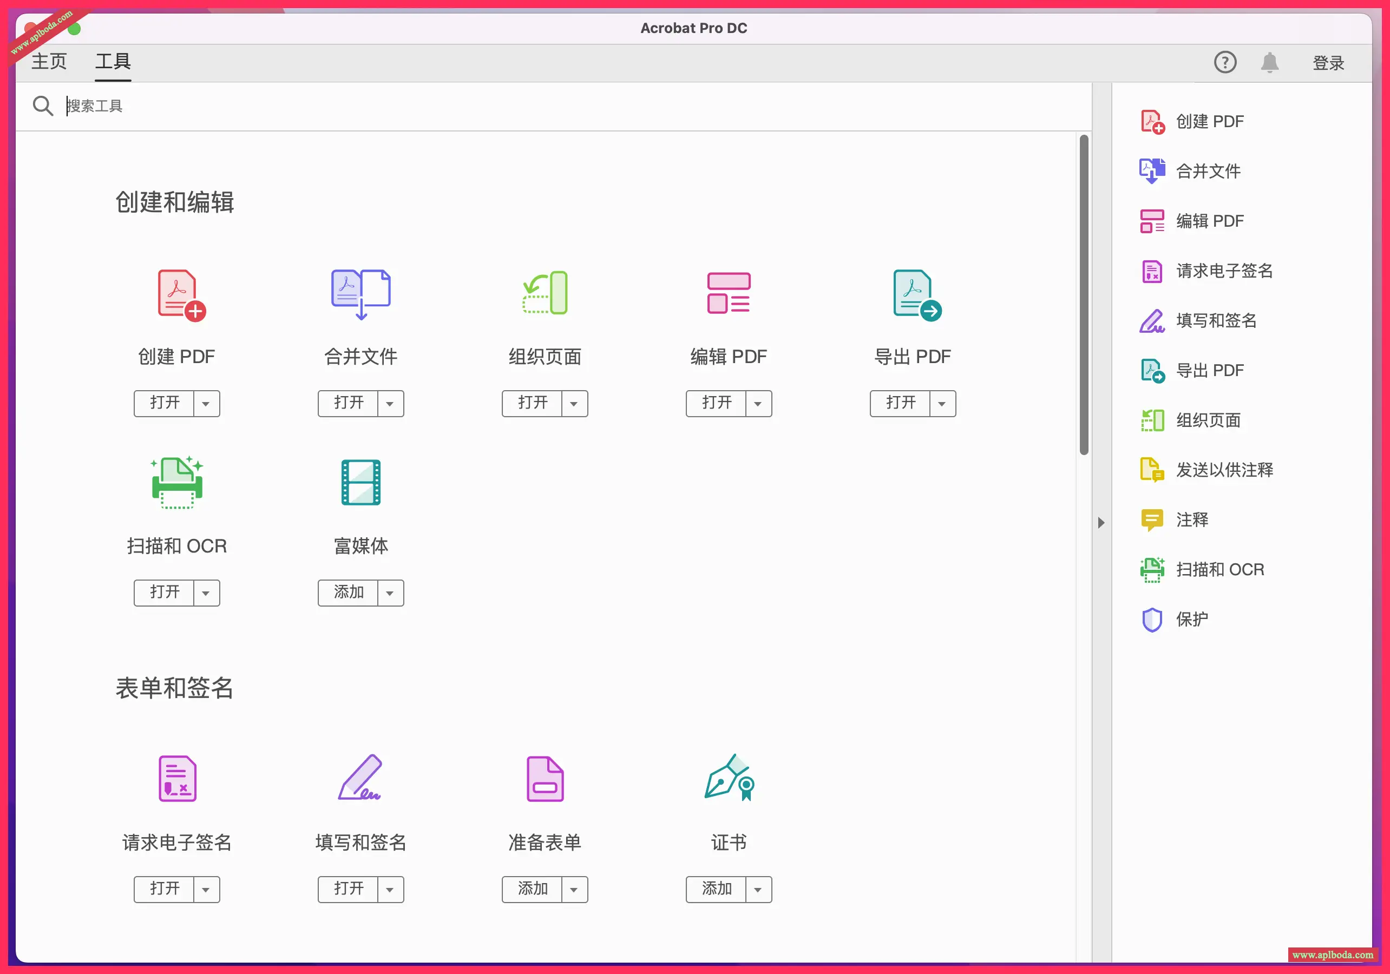This screenshot has height=974, width=1390.
Task: Expand dropdown arrow next to Edit PDF open button
Action: pos(758,404)
